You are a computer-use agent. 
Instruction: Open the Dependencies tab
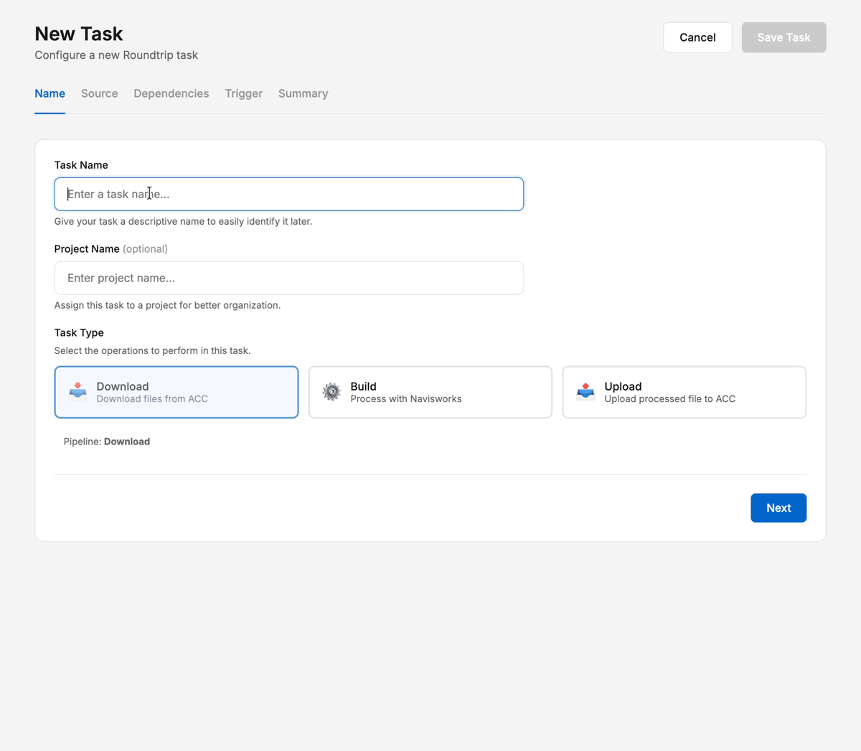(171, 93)
